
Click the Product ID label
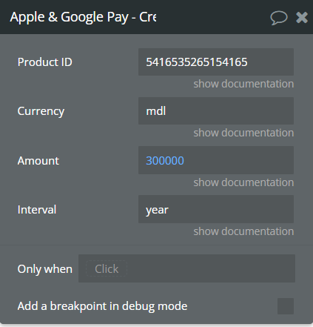44,62
